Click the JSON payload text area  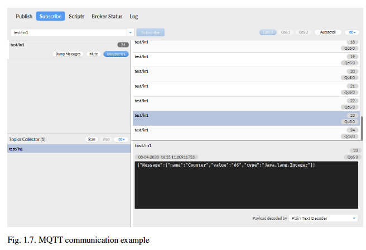(x=247, y=185)
